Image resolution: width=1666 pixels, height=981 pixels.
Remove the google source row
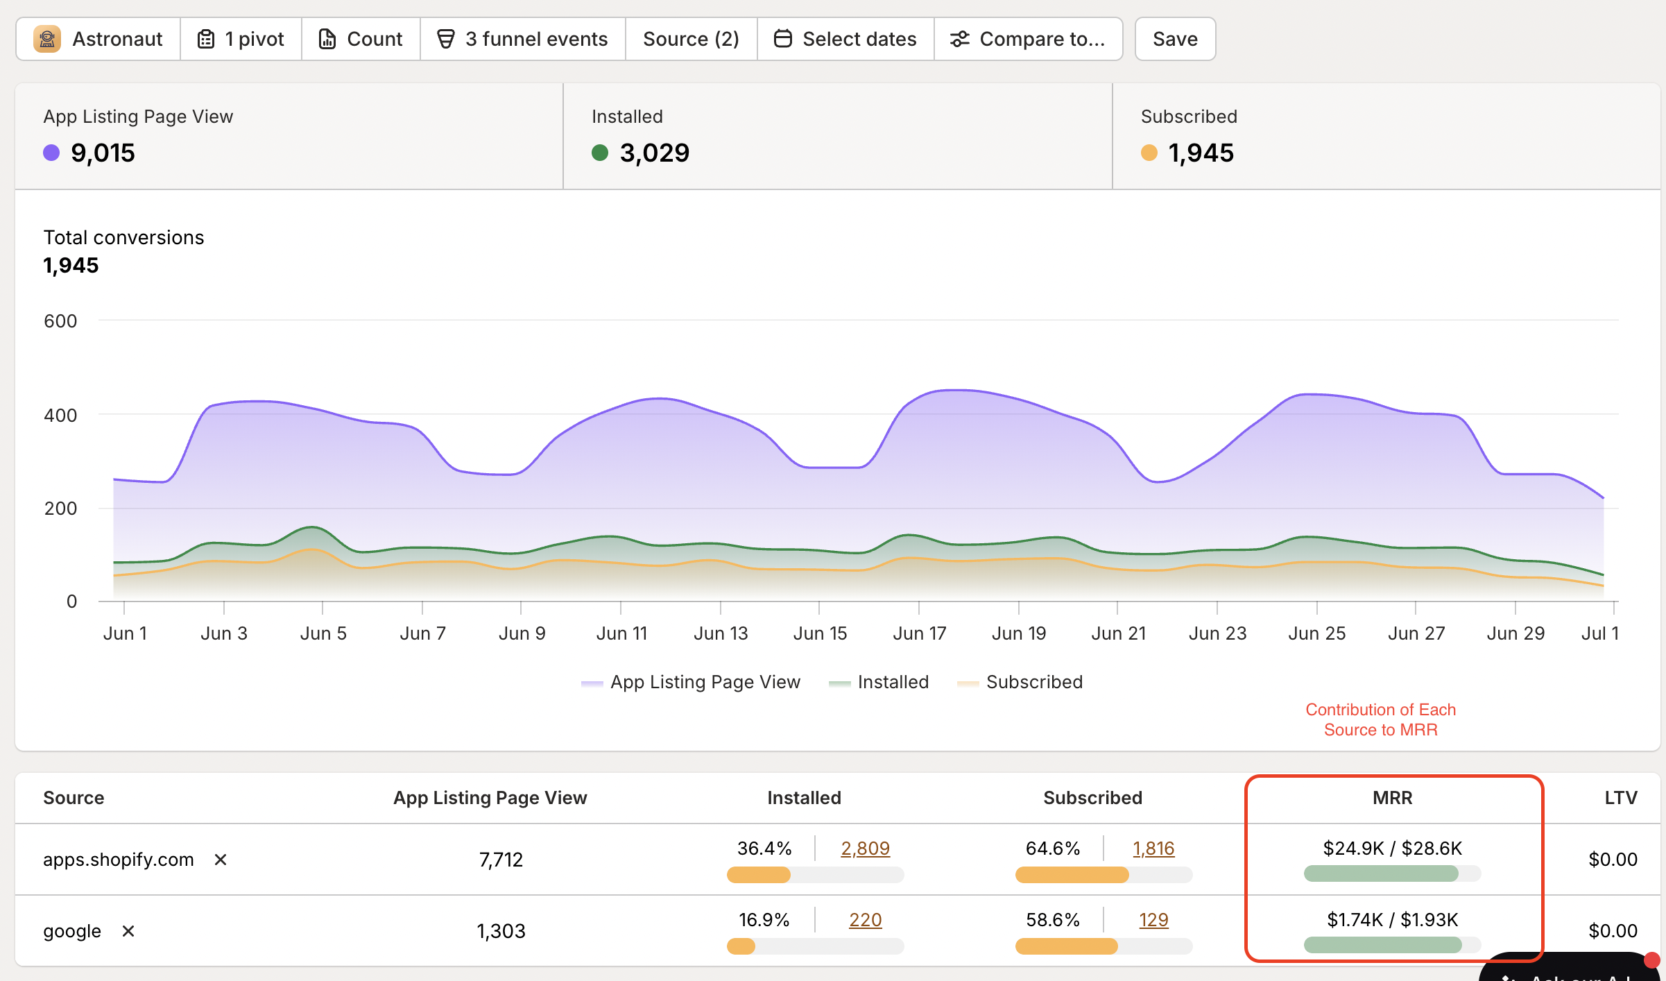[x=128, y=931]
